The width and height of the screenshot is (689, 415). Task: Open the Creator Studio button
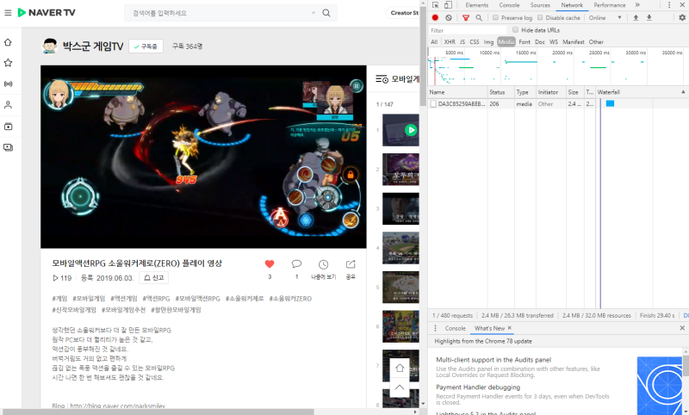coord(404,13)
